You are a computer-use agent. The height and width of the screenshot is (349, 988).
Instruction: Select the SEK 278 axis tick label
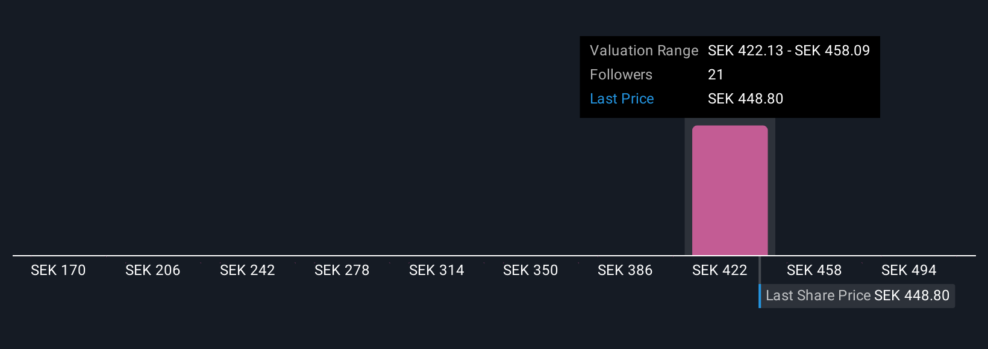pyautogui.click(x=342, y=270)
